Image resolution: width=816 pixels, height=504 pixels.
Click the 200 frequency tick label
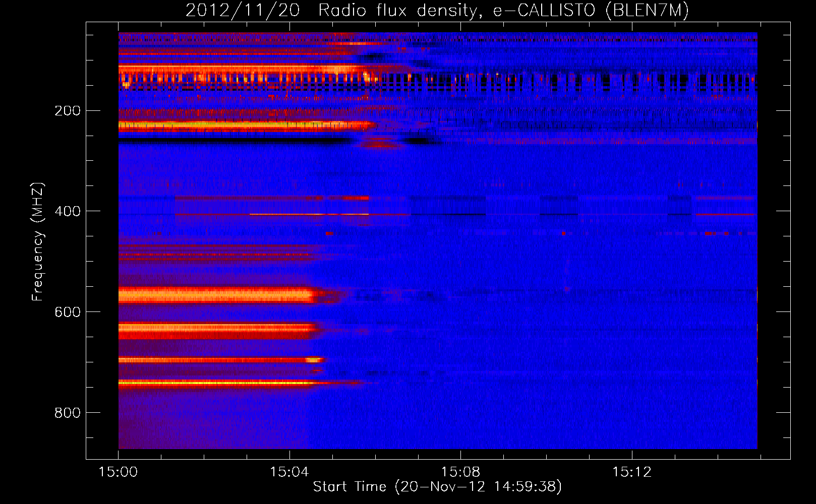tap(68, 111)
